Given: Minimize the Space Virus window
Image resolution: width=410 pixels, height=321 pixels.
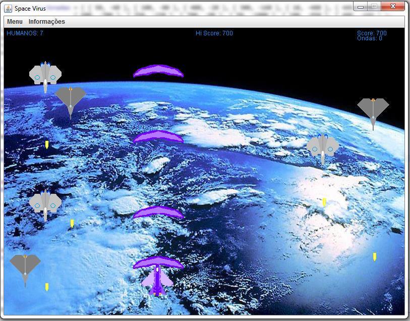Looking at the screenshot, I should 360,7.
